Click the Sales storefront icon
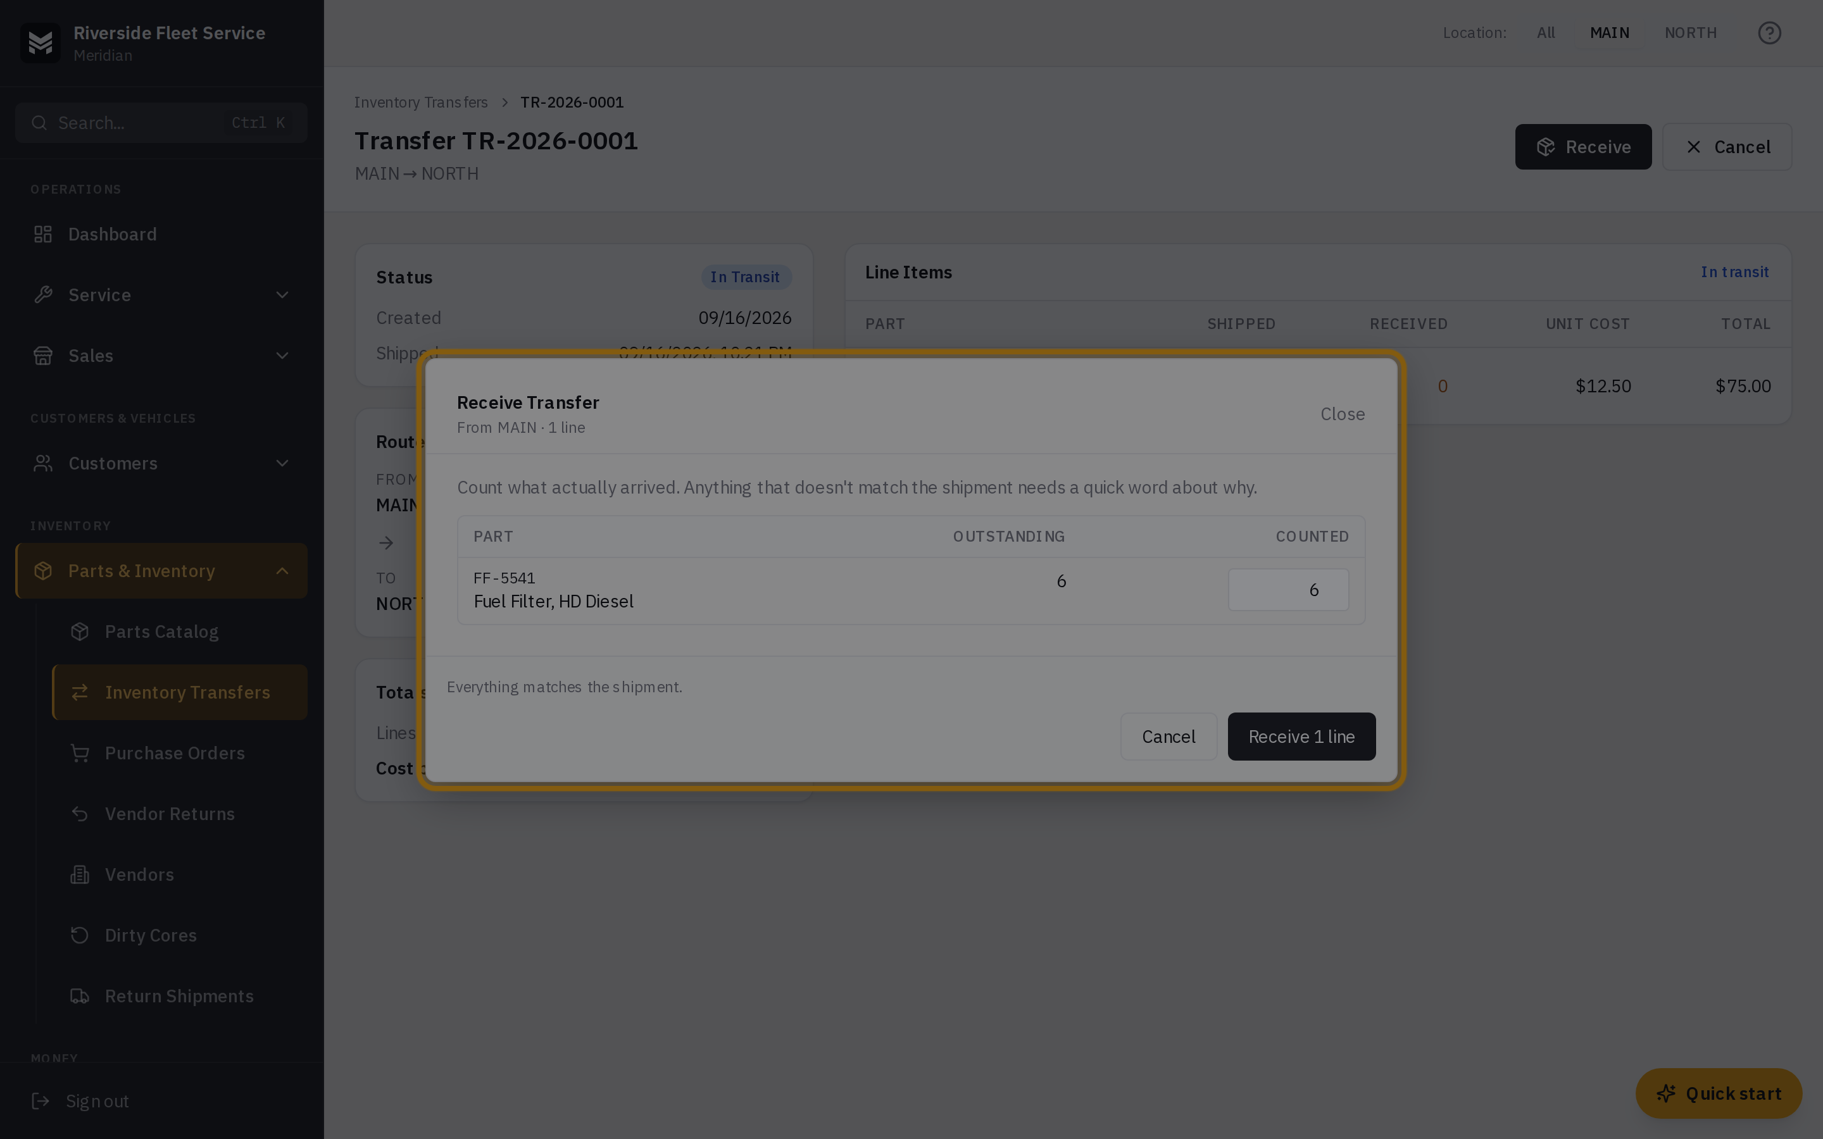The image size is (1823, 1139). click(x=43, y=356)
